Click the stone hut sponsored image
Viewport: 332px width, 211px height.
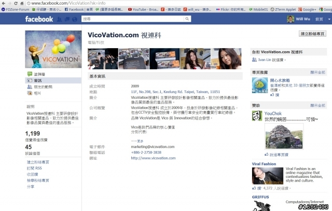click(284, 137)
